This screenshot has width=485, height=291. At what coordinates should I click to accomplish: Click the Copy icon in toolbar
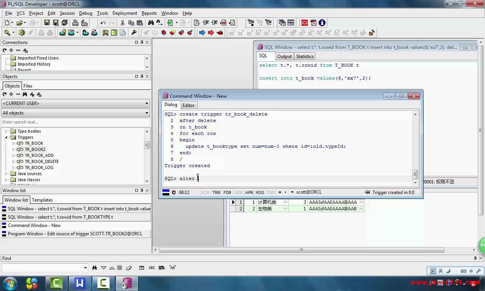(x=131, y=23)
